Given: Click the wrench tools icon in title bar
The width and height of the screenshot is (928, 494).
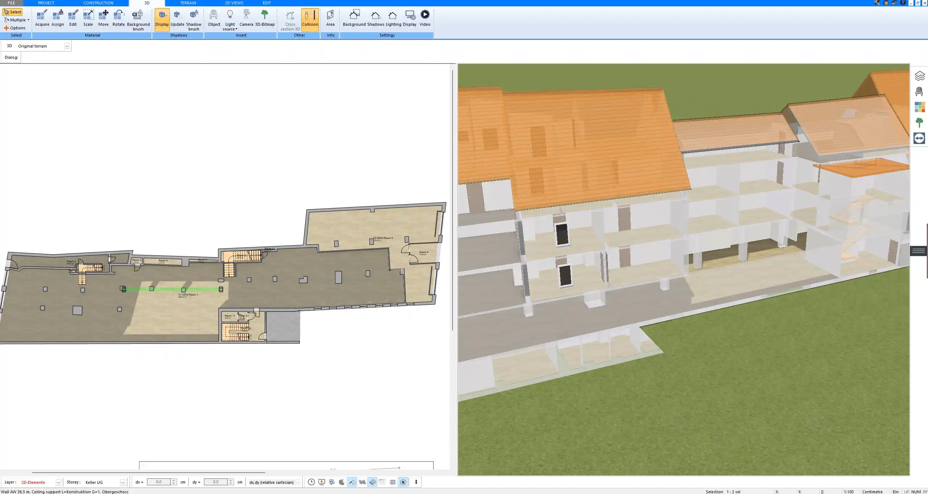Looking at the screenshot, I should [877, 3].
